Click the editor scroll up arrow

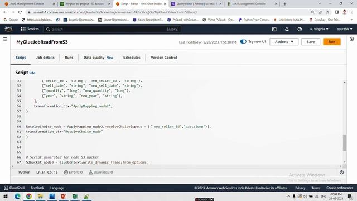coord(345,82)
